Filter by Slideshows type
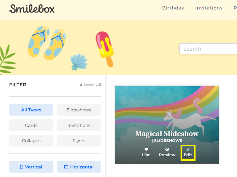The width and height of the screenshot is (237, 177). tap(79, 110)
